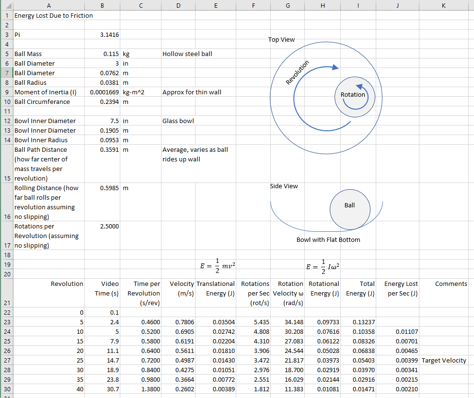Select column B header
Viewport: 474px width, 398px height.
pyautogui.click(x=102, y=5)
